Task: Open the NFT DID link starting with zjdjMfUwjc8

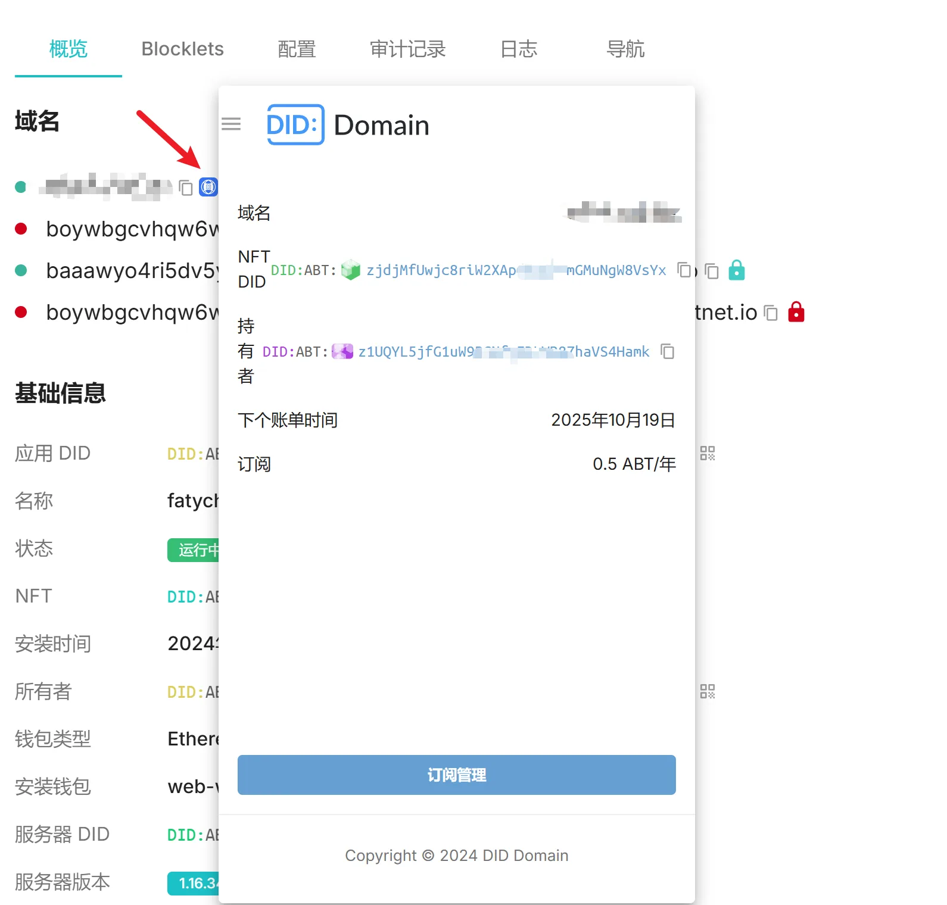Action: [516, 270]
